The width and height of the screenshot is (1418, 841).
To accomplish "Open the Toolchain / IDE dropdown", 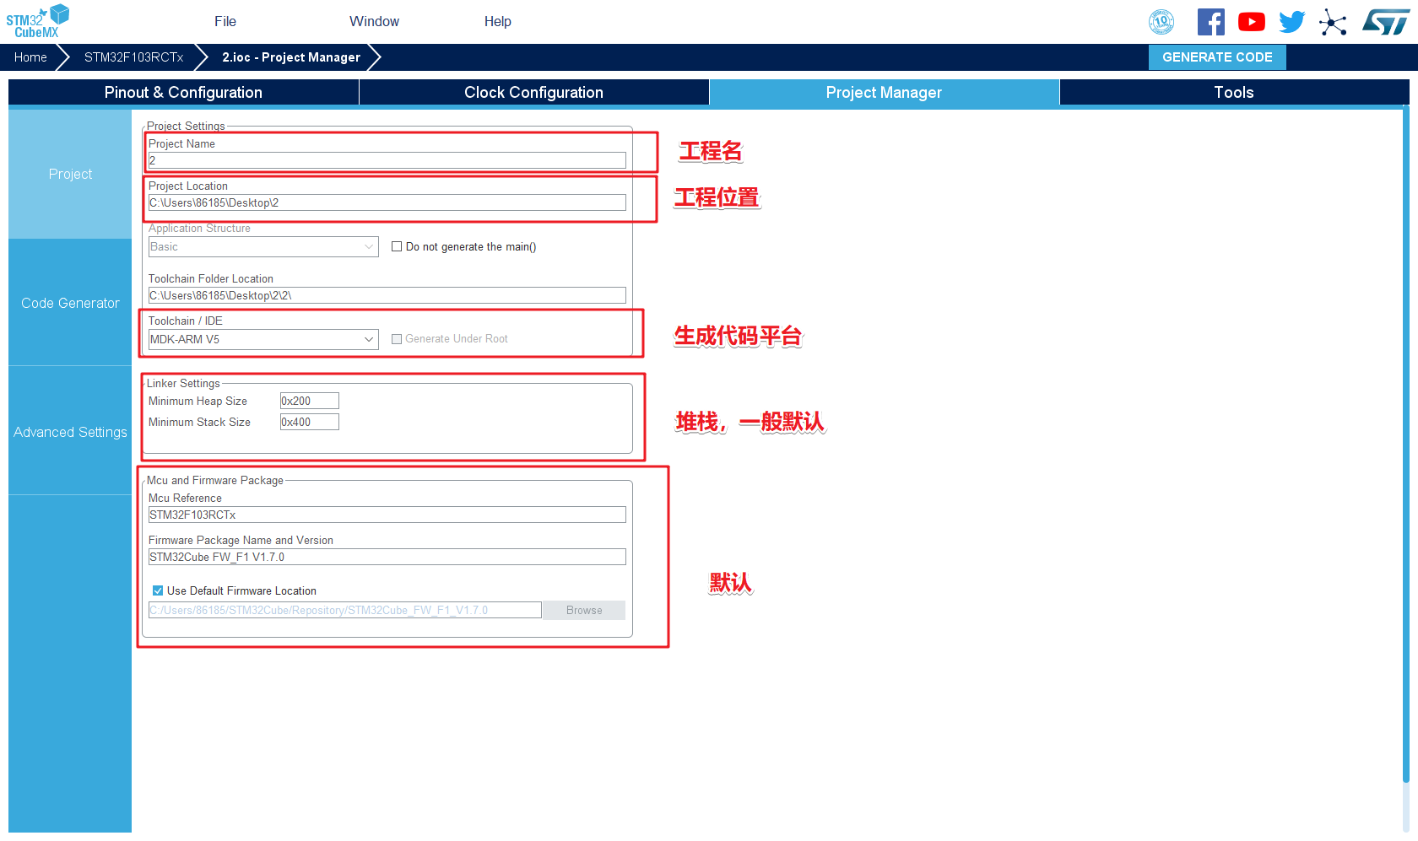I will point(263,340).
